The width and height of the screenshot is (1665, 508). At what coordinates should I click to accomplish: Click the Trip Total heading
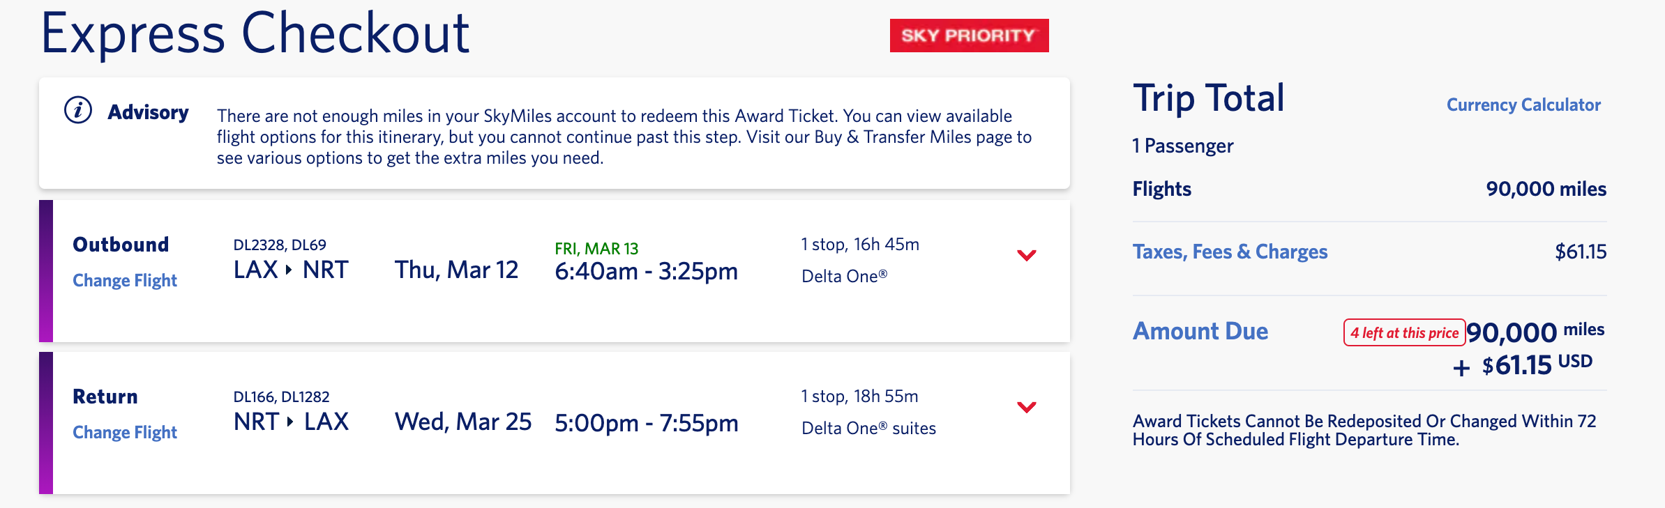1208,98
